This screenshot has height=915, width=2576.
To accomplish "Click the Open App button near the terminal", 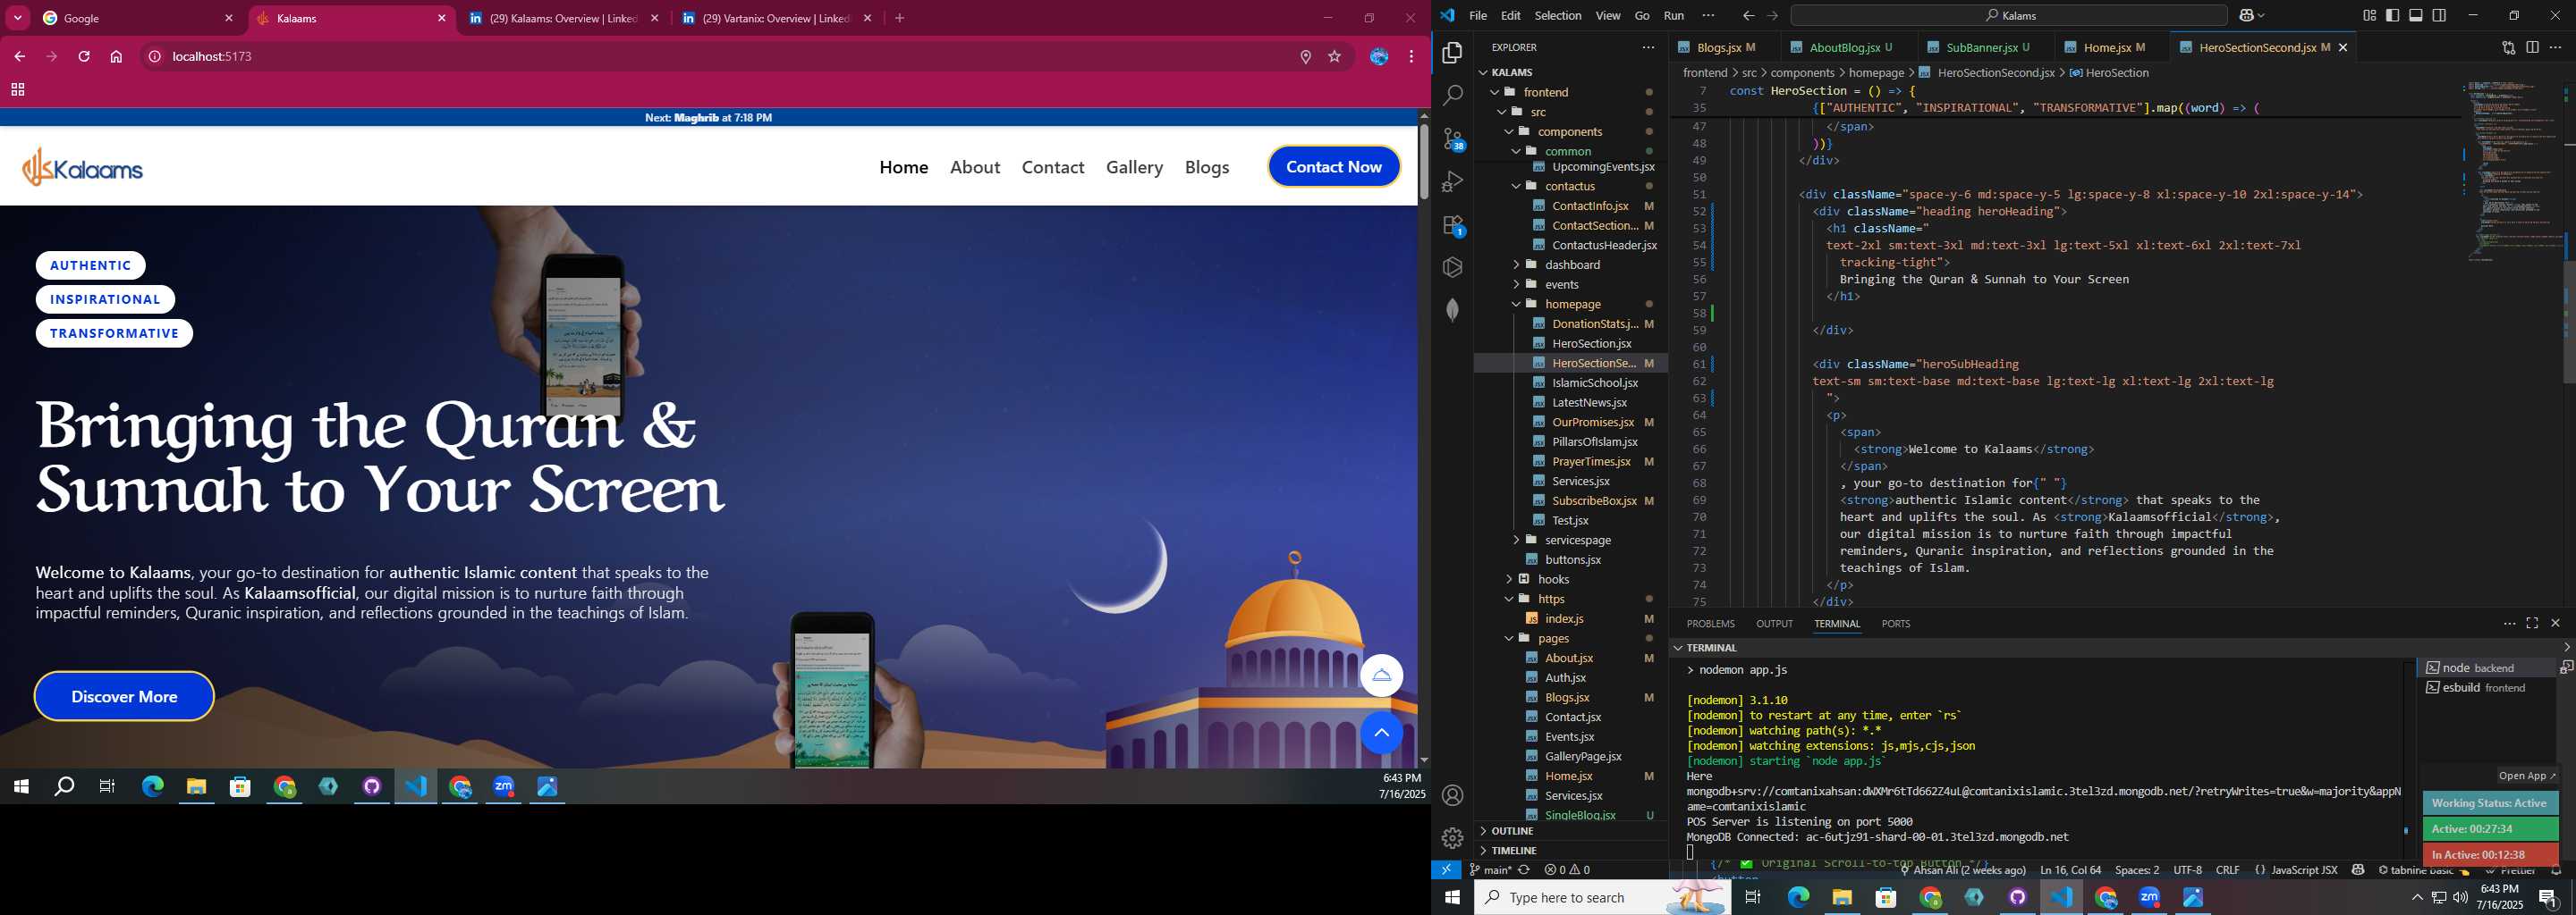I will [x=2526, y=776].
